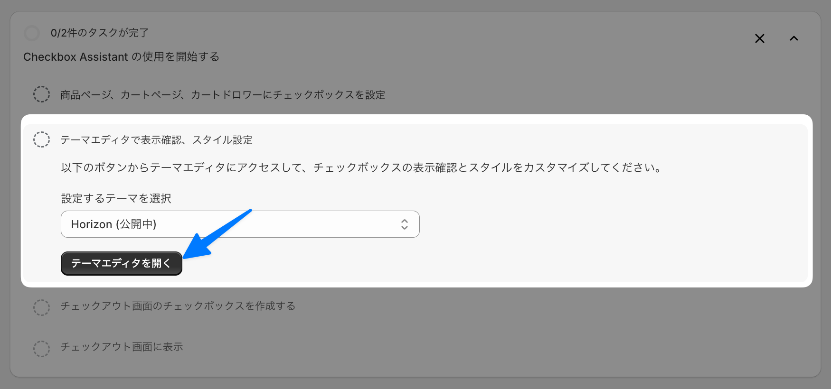831x389 pixels.
Task: Click the up-down arrows in the theme selector
Action: click(405, 224)
